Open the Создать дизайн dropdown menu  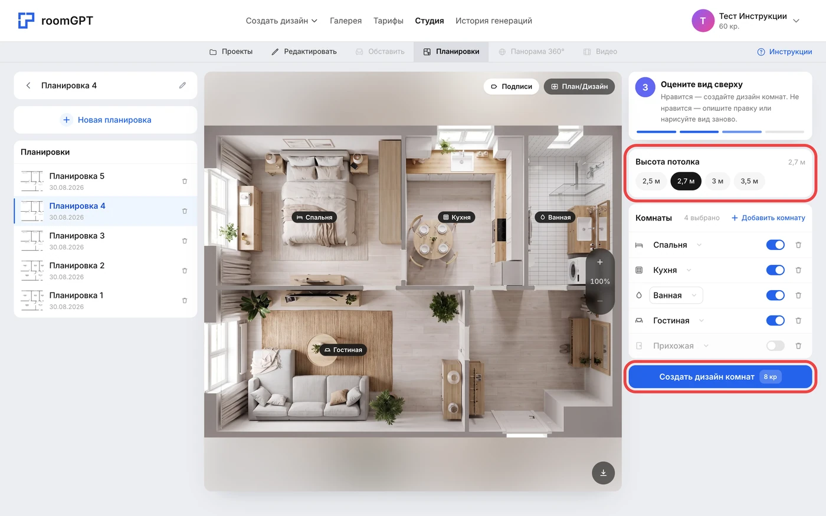coord(281,21)
